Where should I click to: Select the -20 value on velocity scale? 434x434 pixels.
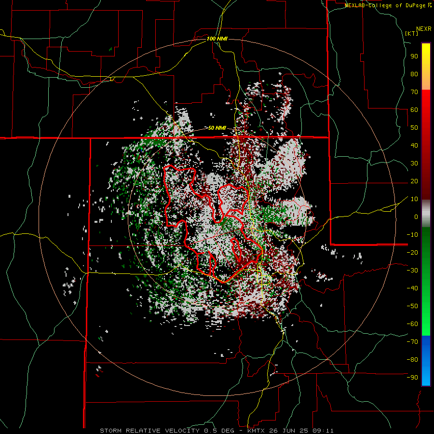click(x=412, y=253)
